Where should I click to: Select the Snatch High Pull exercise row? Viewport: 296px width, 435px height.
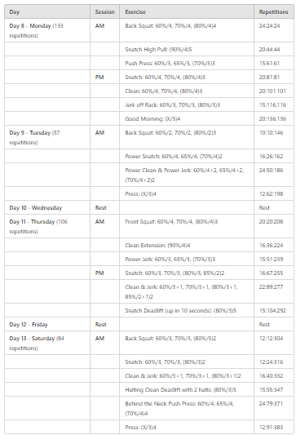coord(149,50)
